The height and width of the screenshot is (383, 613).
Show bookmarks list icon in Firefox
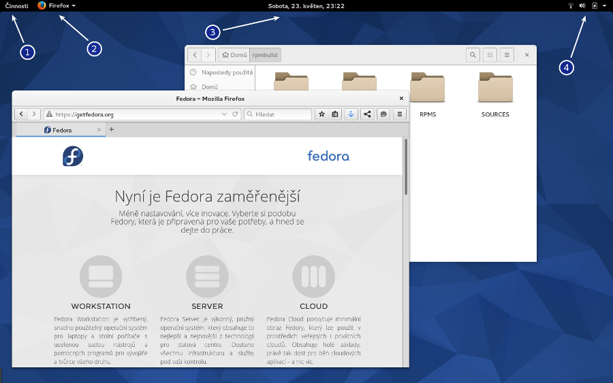(335, 114)
